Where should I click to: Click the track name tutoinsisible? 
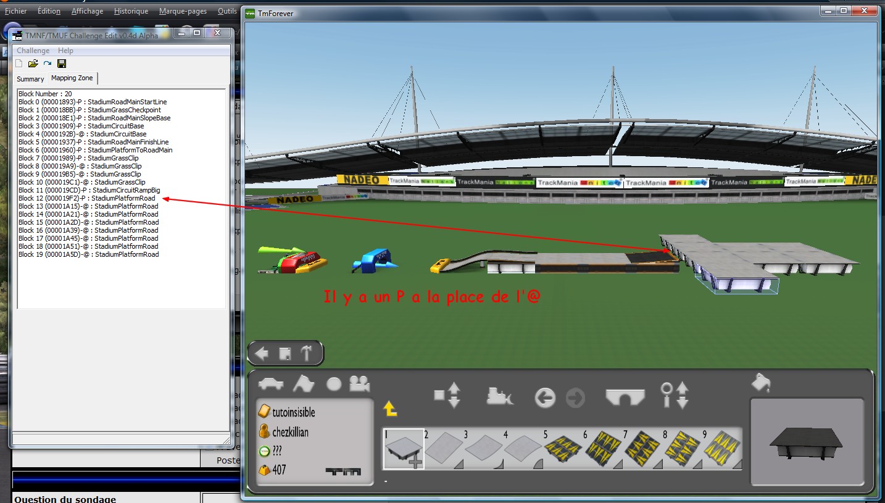pyautogui.click(x=294, y=412)
